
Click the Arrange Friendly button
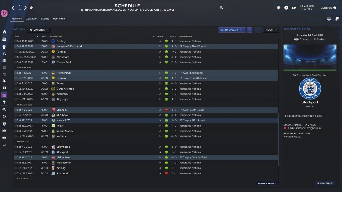[267, 183]
